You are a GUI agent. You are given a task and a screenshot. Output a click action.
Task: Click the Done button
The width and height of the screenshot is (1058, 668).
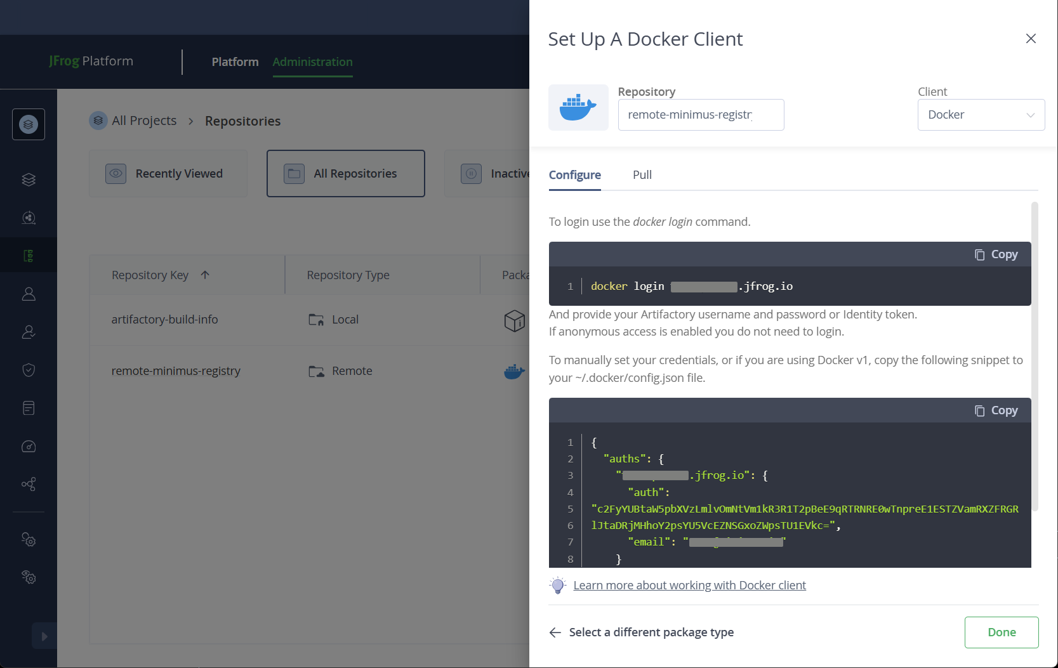click(1001, 632)
